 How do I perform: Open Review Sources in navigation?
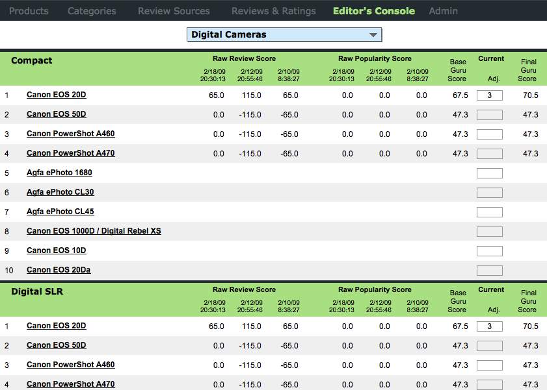[x=174, y=11]
